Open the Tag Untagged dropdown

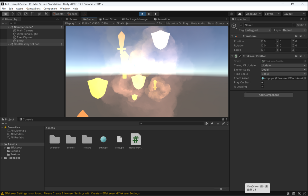258,30
